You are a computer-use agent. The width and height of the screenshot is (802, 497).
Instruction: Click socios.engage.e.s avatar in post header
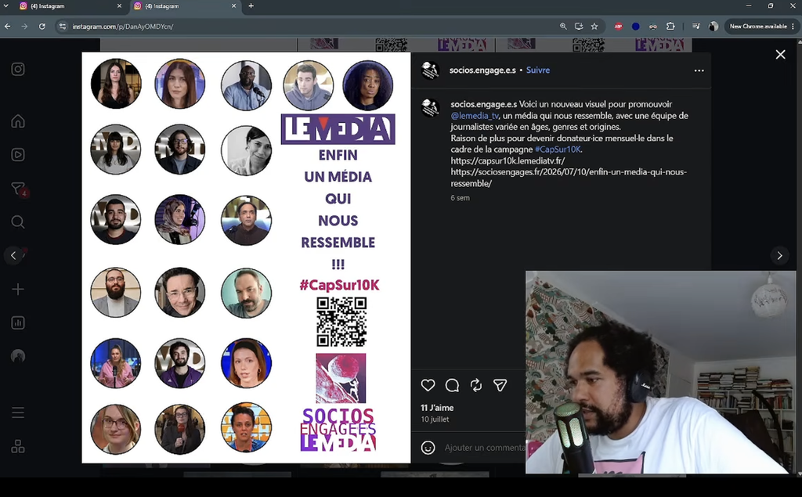[430, 70]
